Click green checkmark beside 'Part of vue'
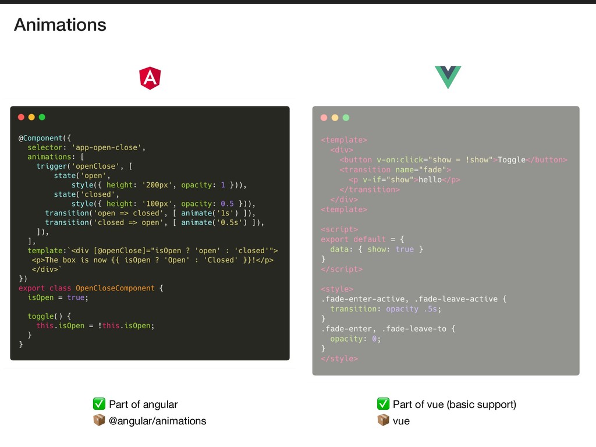The height and width of the screenshot is (447, 596). [383, 404]
